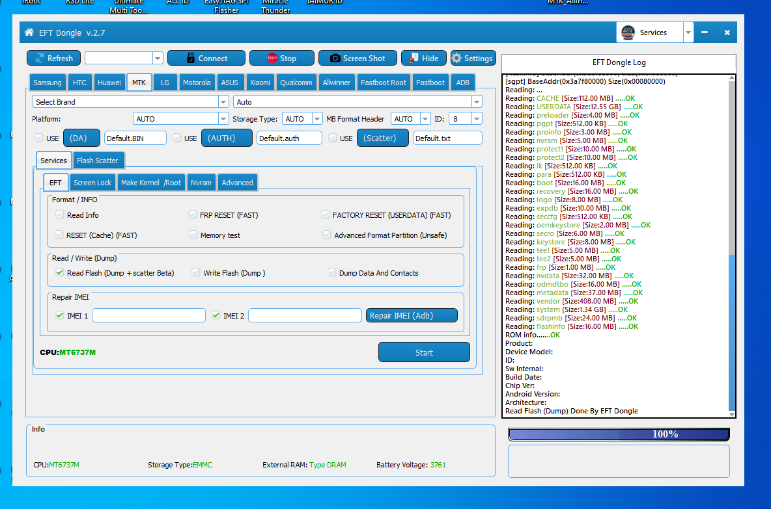The height and width of the screenshot is (509, 771).
Task: Open the Select Brand dropdown
Action: click(223, 101)
